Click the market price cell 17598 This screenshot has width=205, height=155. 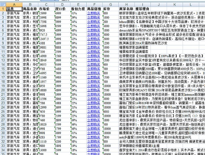click(46, 22)
